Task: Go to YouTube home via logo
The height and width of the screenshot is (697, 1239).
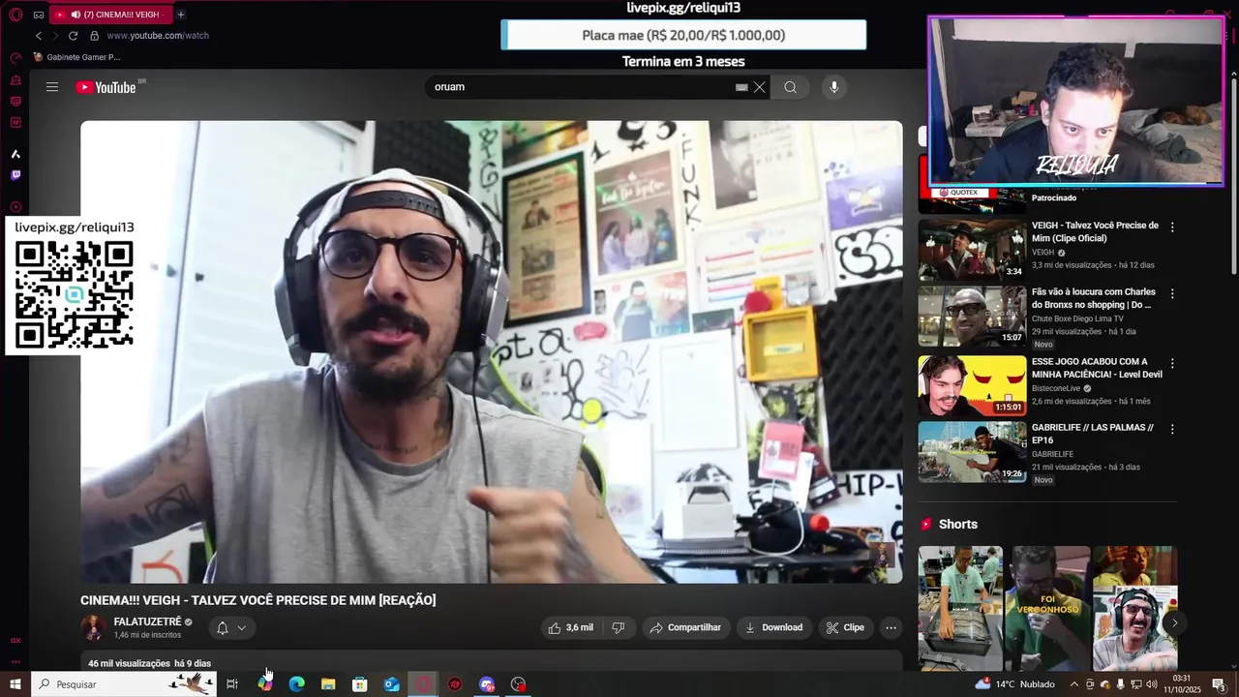Action: [108, 87]
